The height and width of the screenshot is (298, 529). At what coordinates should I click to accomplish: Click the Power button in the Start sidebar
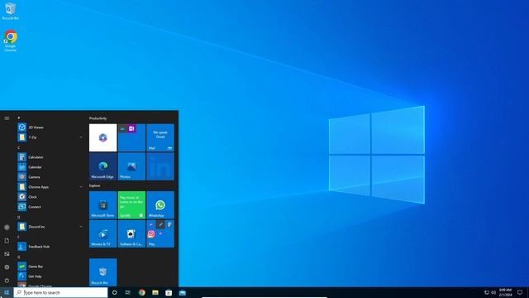point(7,281)
